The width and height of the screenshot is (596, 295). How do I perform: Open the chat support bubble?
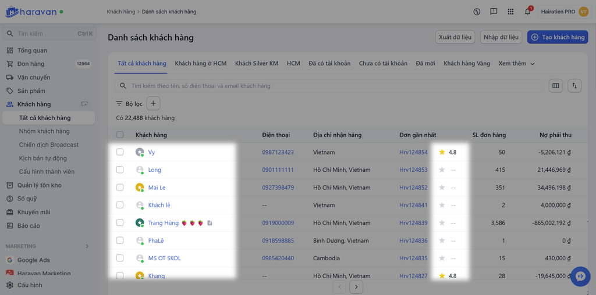point(580,276)
